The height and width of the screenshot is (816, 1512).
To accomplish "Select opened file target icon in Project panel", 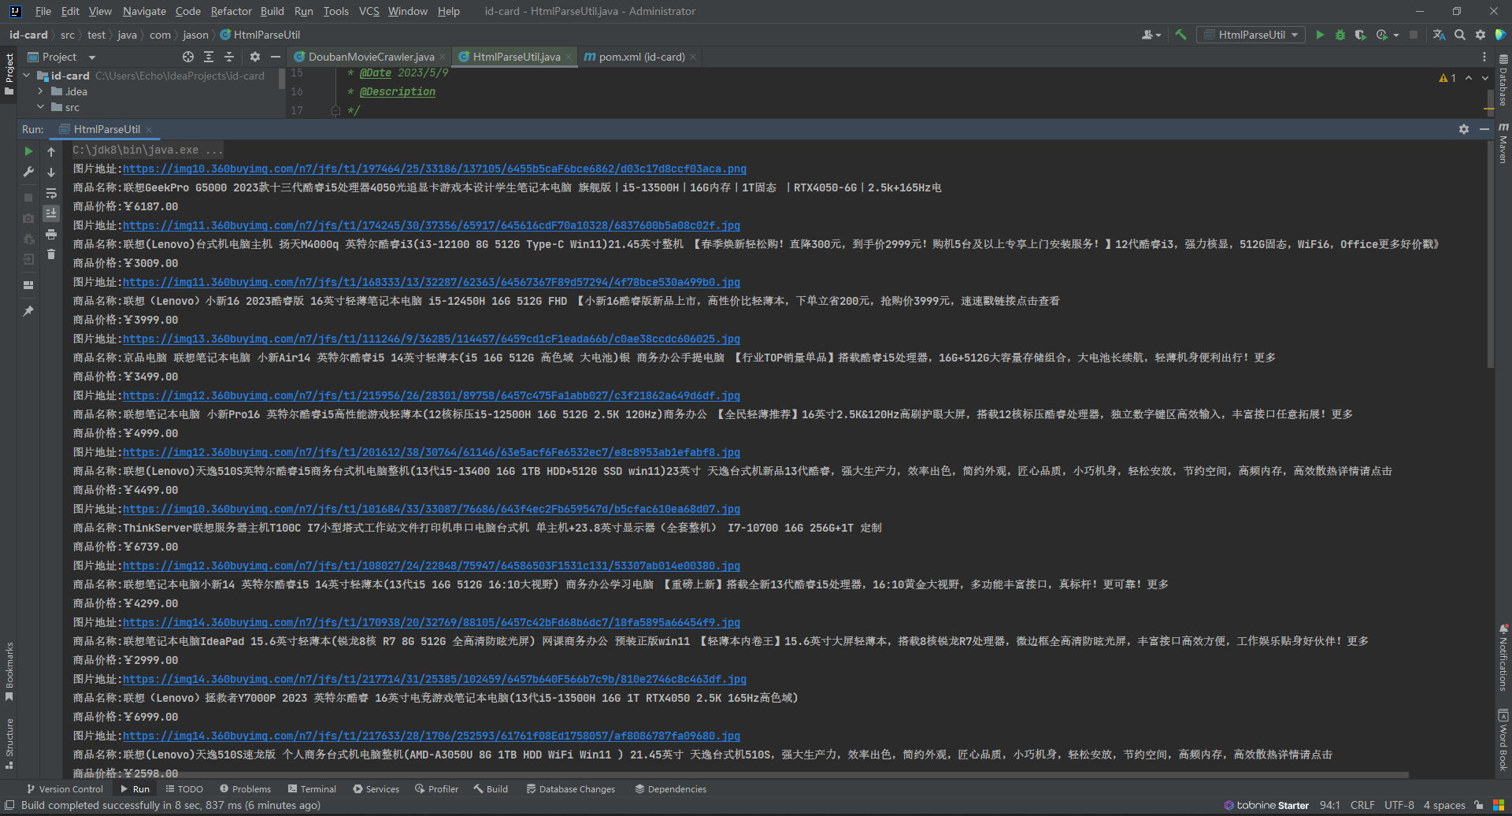I will point(188,57).
